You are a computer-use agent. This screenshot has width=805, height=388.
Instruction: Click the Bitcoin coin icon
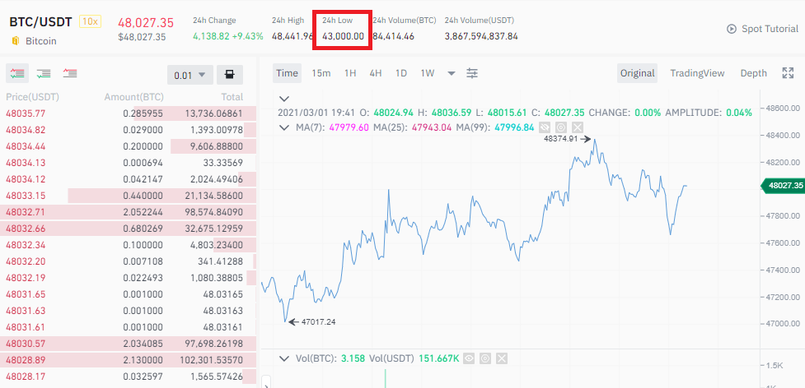[15, 41]
